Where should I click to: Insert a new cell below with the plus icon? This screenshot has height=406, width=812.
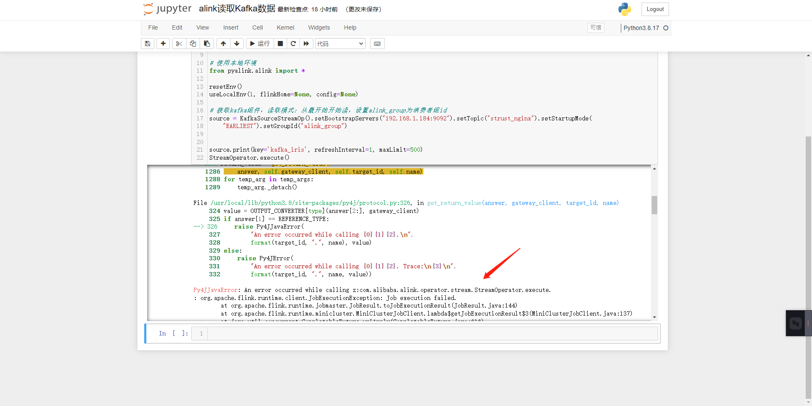click(163, 44)
